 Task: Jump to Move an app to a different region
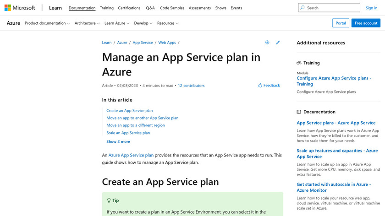136,125
